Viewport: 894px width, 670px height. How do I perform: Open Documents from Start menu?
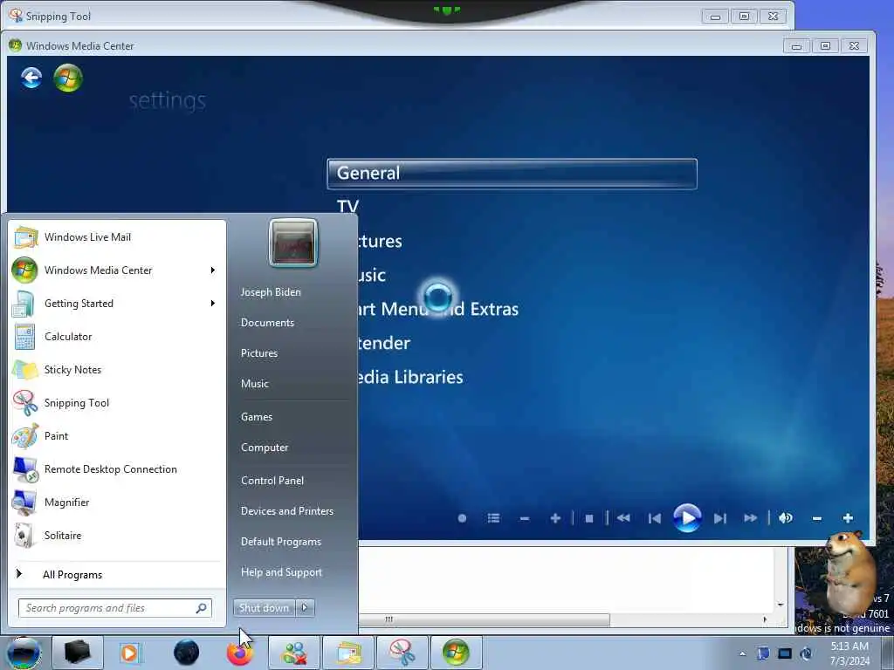(x=267, y=323)
